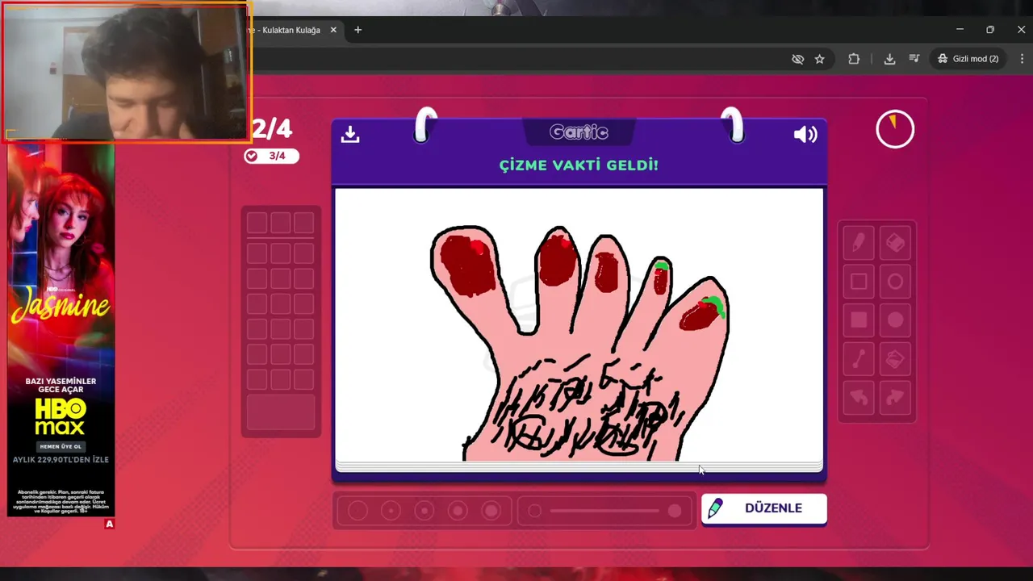Image resolution: width=1033 pixels, height=581 pixels.
Task: Select the second largest brush size
Action: pyautogui.click(x=458, y=511)
